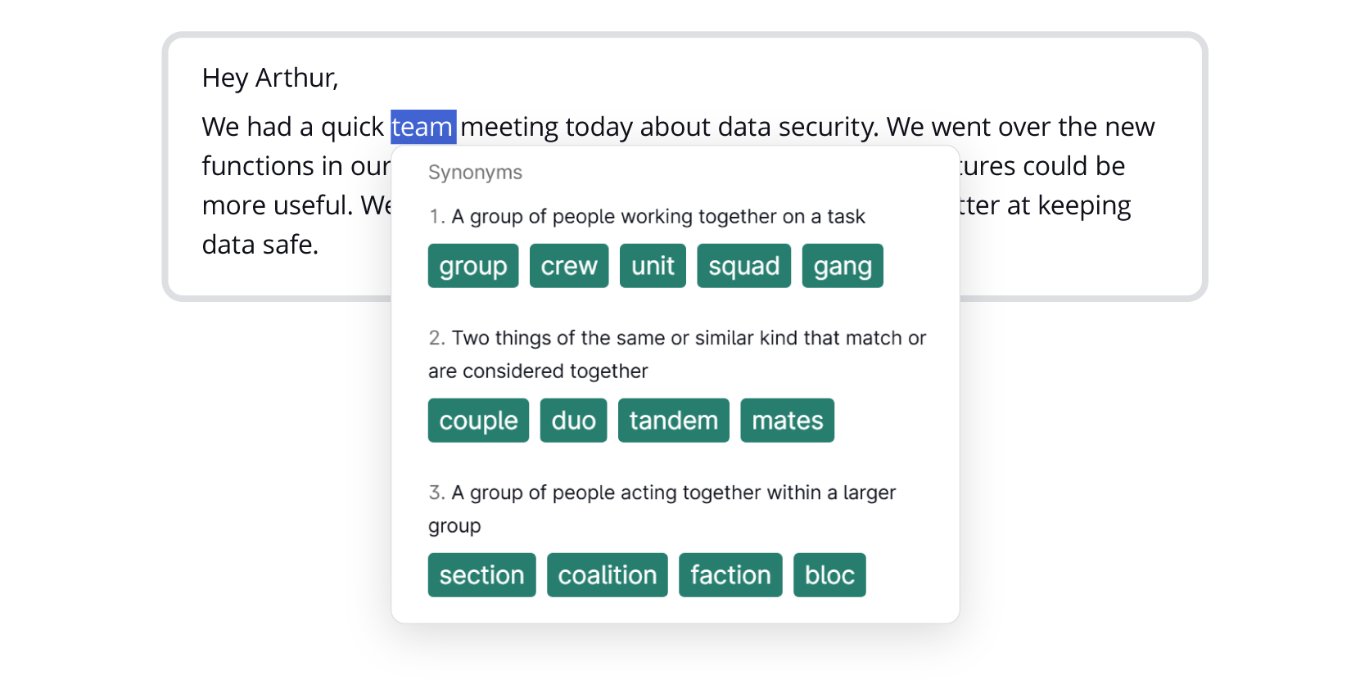Click the highlighted word "team"
This screenshot has height=693, width=1351.
(422, 127)
